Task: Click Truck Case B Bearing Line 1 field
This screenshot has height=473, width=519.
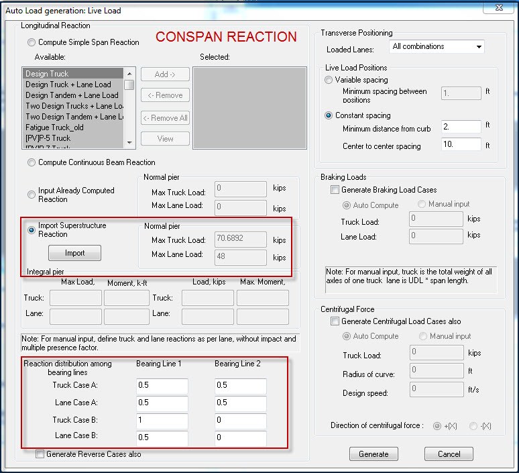Action: click(x=162, y=421)
